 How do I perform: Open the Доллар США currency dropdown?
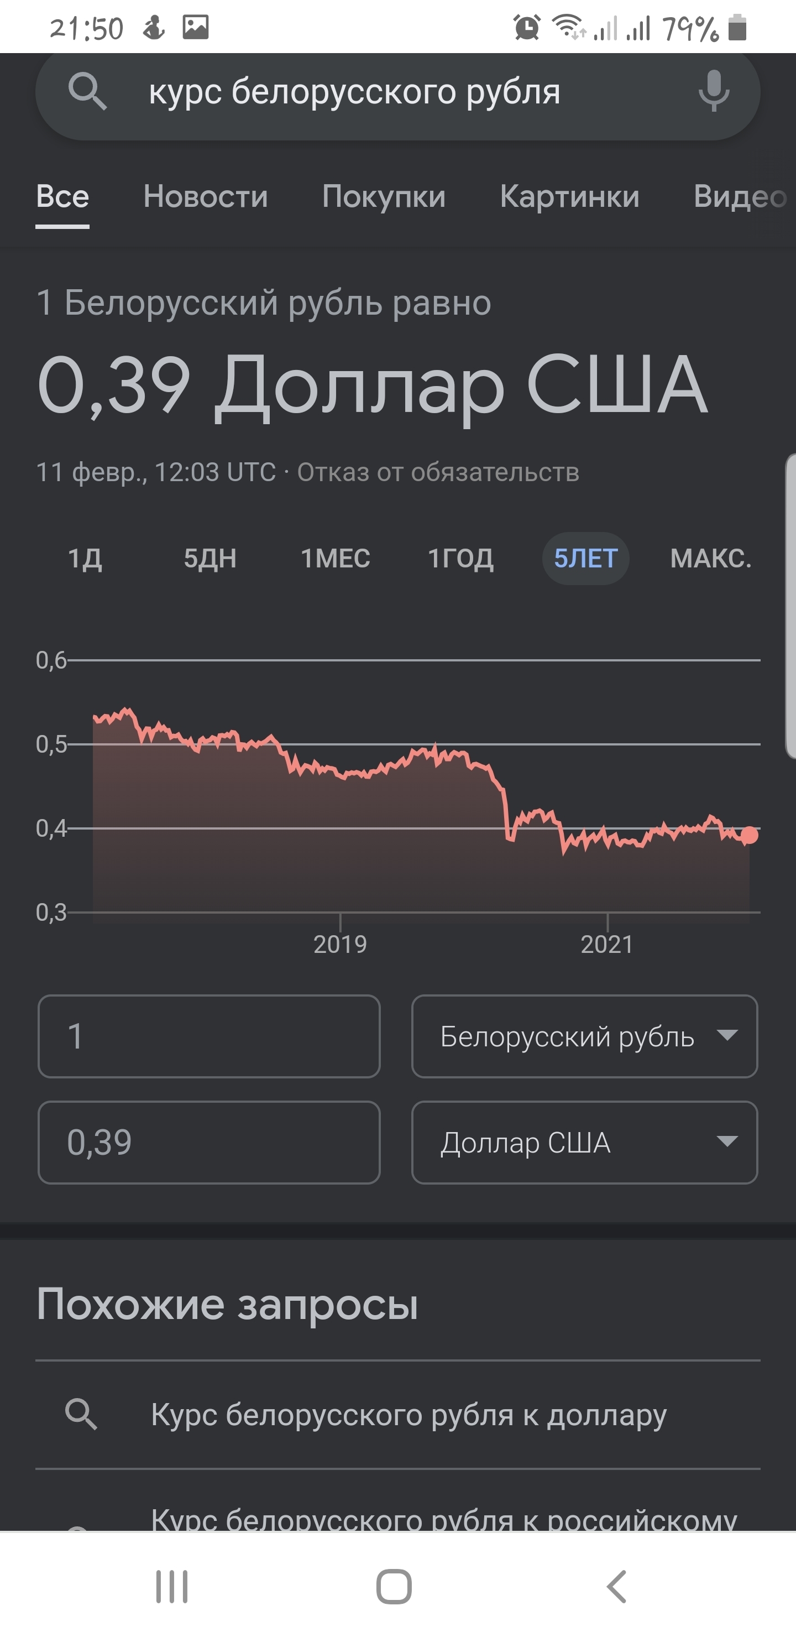pyautogui.click(x=584, y=1143)
